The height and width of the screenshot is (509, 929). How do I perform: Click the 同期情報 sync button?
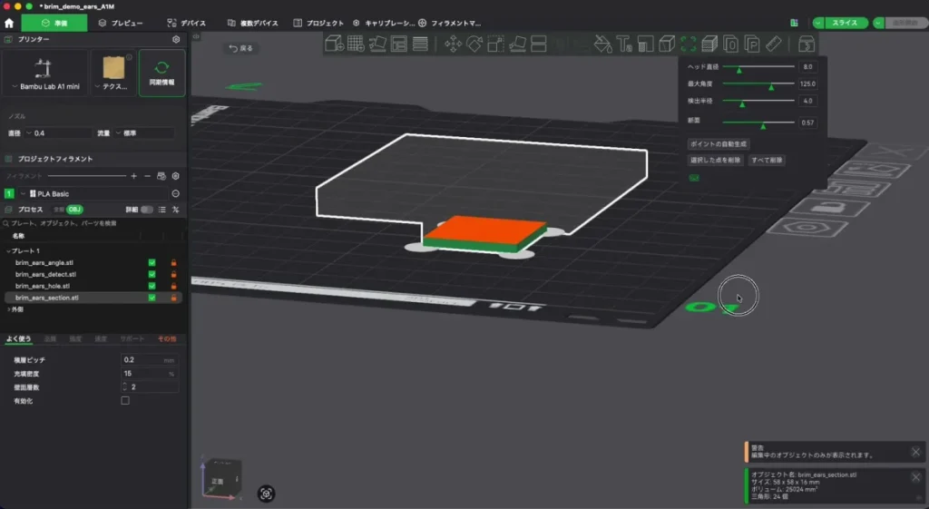(x=161, y=73)
